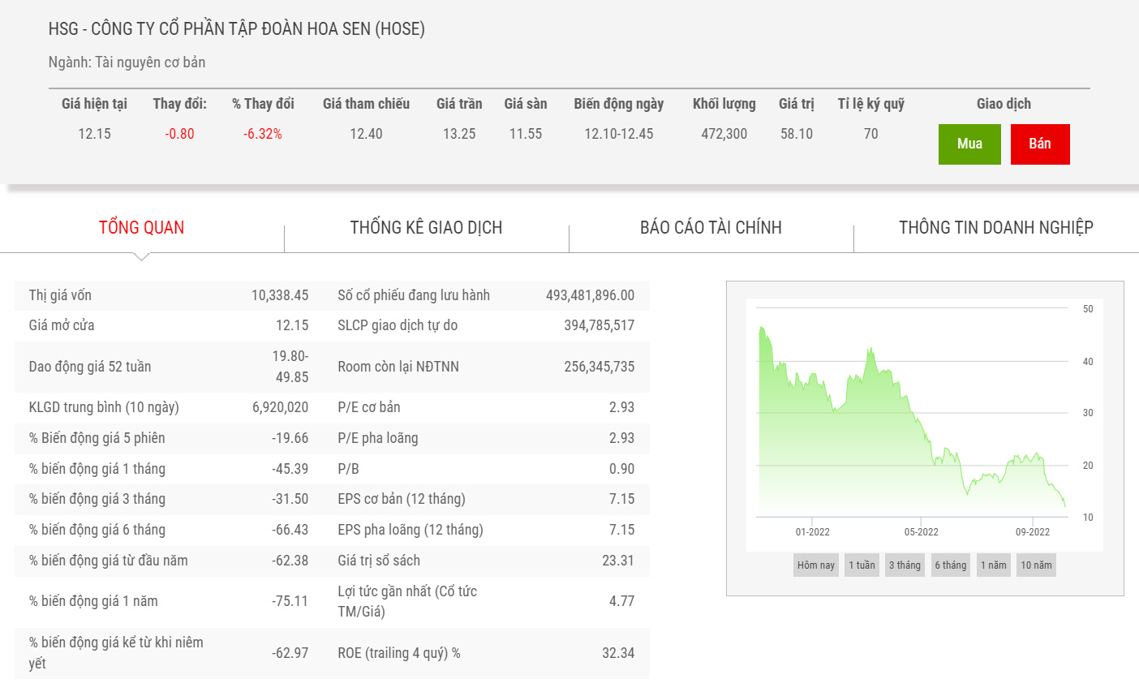Click the HSG company name heading
The height and width of the screenshot is (692, 1139).
tap(236, 29)
